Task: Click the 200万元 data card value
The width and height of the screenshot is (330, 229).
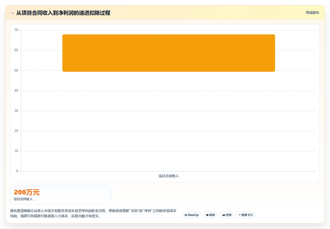Action: (x=27, y=192)
